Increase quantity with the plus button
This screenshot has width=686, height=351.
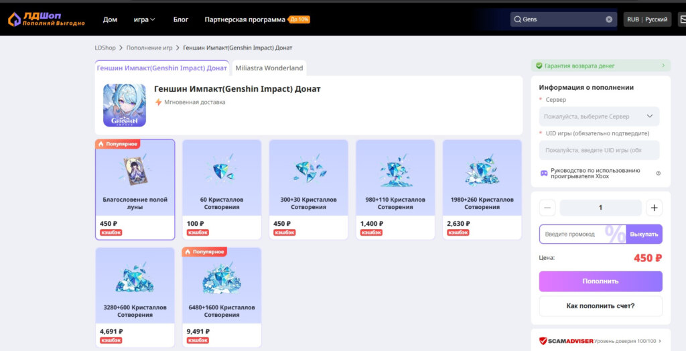654,208
